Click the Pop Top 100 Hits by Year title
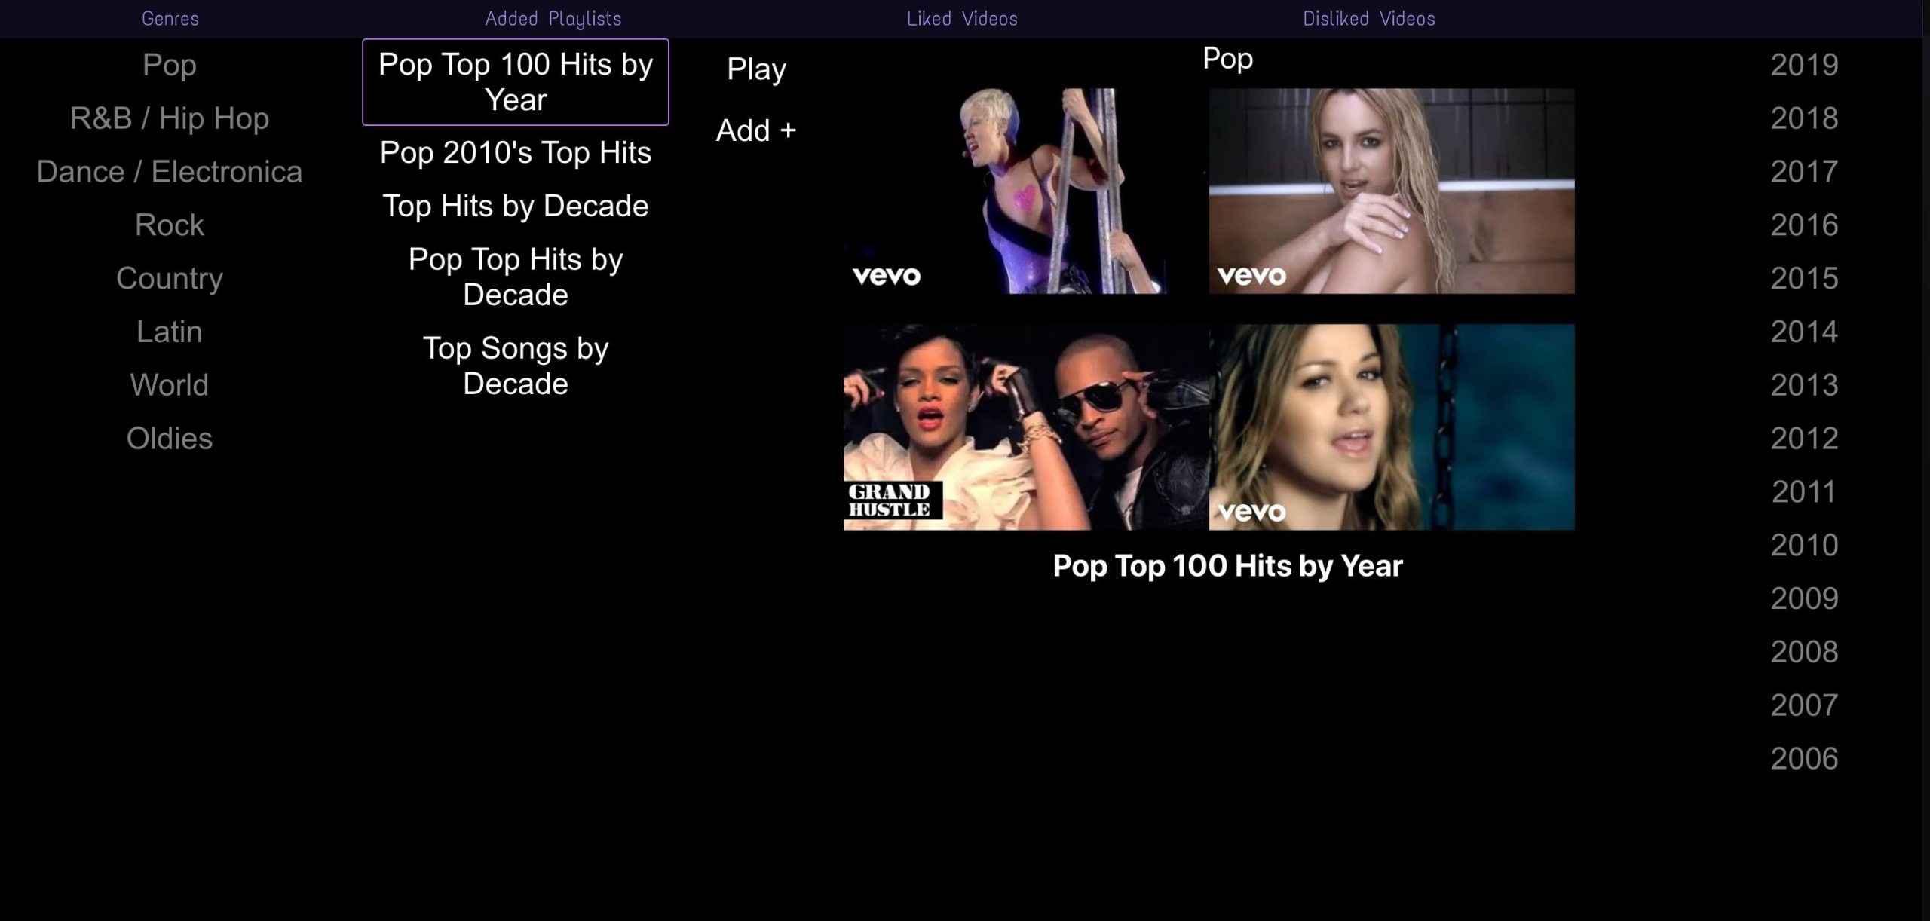1930x921 pixels. click(1227, 566)
